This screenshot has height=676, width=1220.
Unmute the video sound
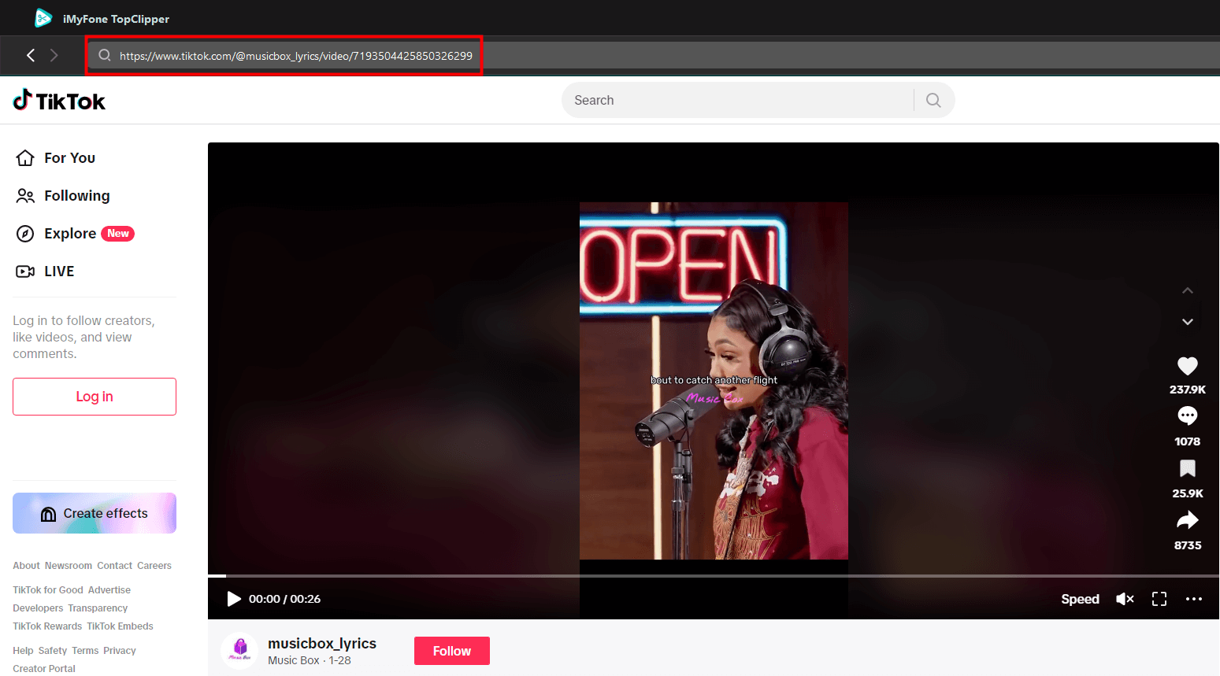coord(1125,599)
